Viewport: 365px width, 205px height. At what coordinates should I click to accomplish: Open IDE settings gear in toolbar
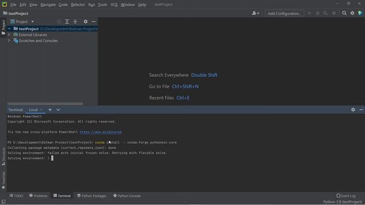(352, 13)
